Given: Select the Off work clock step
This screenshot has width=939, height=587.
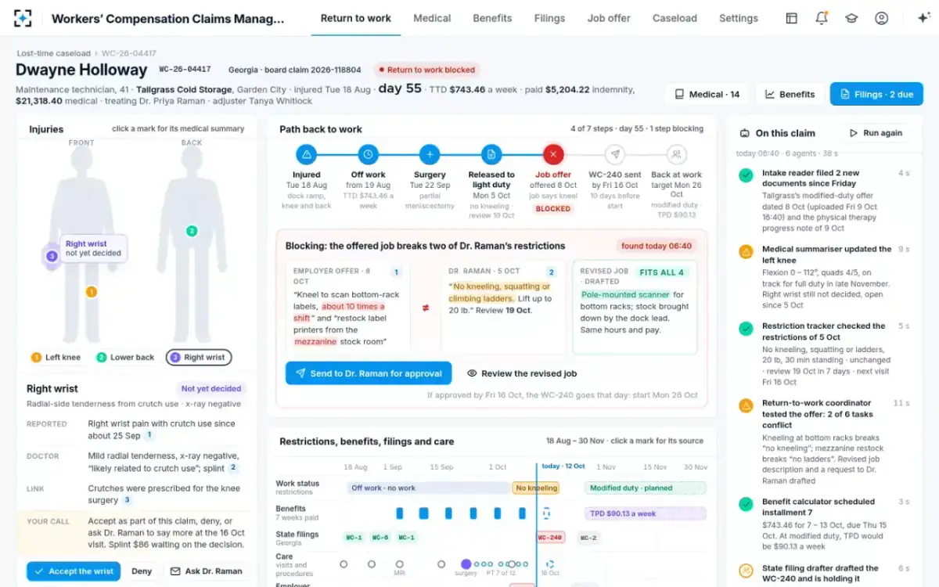Looking at the screenshot, I should coord(368,154).
